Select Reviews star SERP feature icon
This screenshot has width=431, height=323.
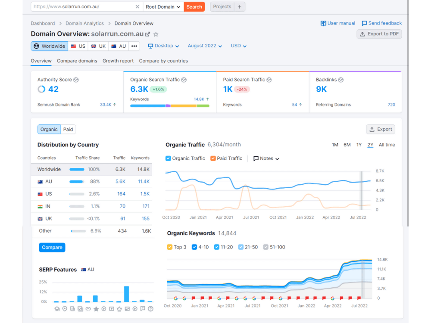(96, 309)
